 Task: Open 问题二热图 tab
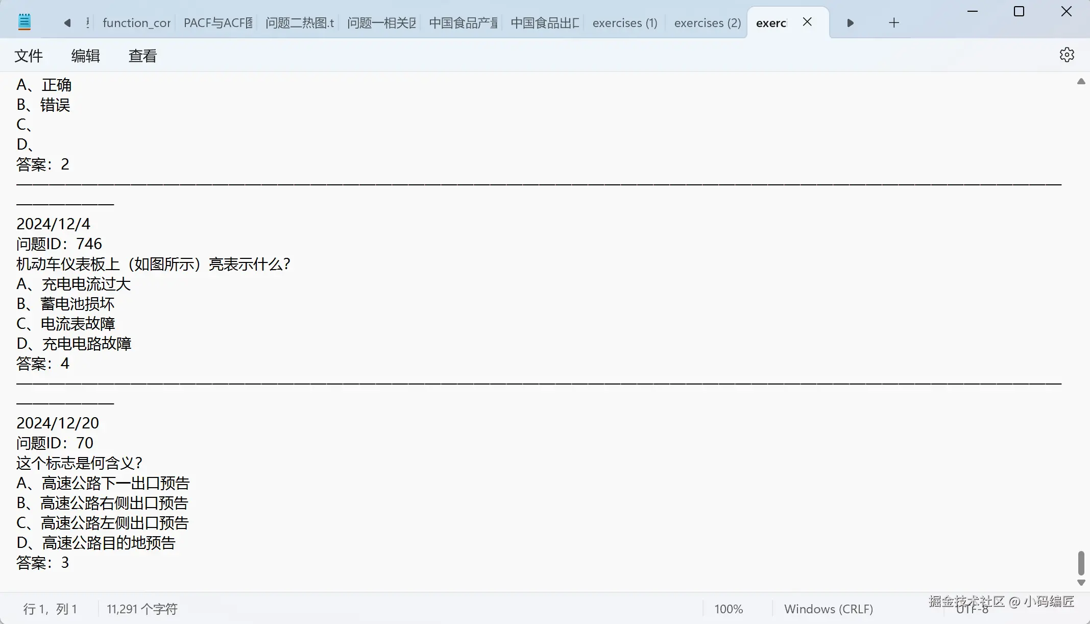tap(300, 23)
